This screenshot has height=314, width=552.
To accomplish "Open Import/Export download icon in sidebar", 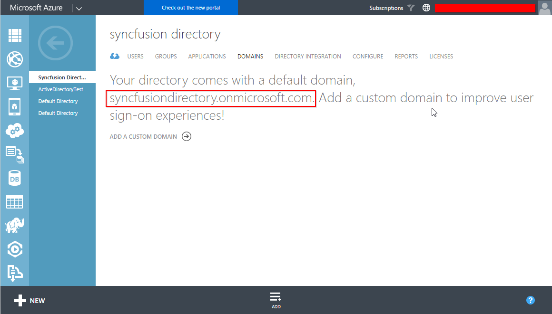I will 15,273.
